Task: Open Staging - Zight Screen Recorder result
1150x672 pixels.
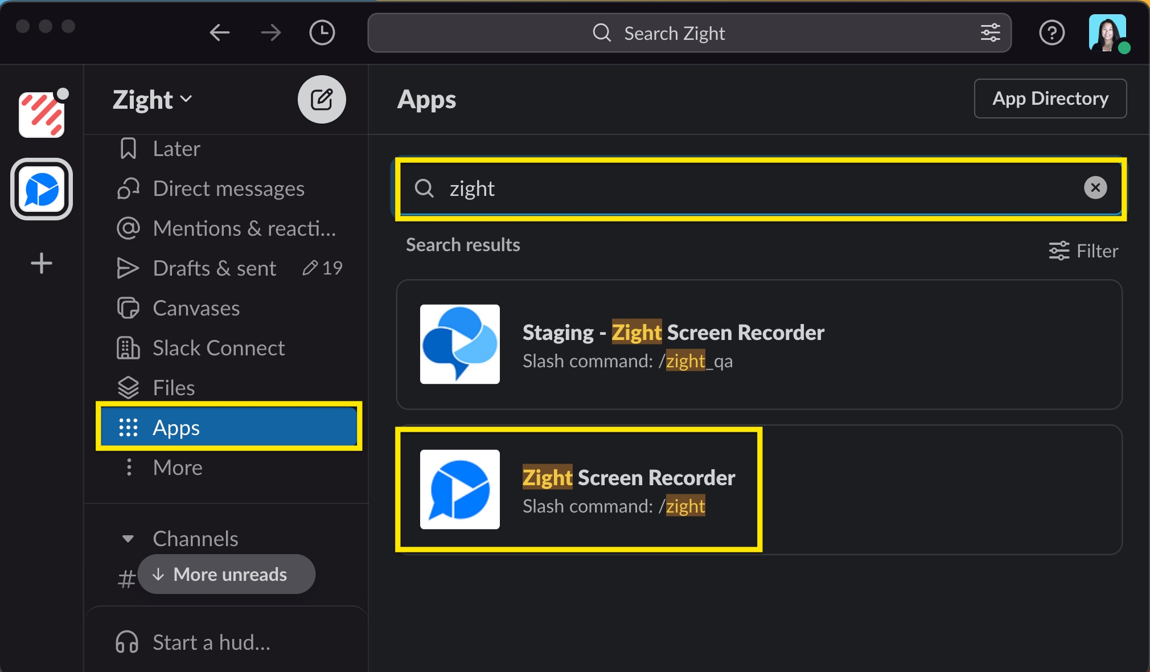Action: [759, 344]
